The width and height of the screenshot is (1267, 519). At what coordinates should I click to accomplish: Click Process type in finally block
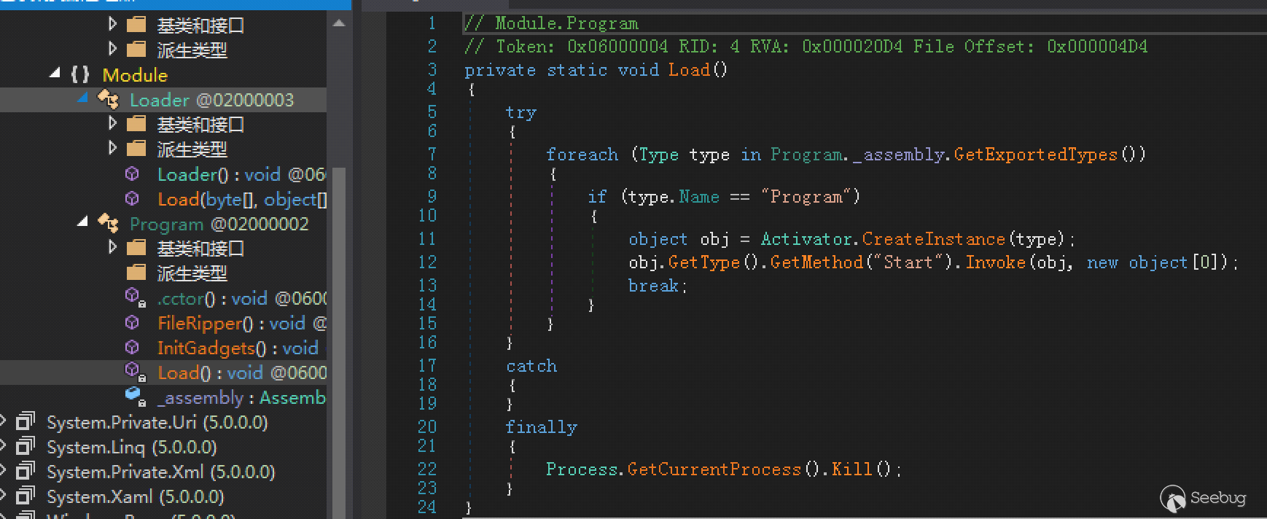tap(582, 469)
